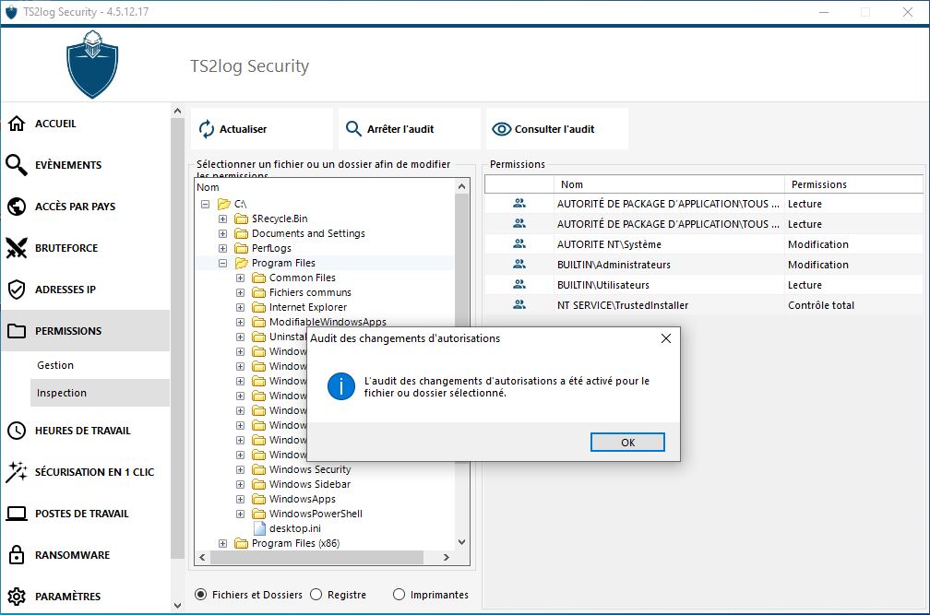Click the Accueil home icon
Screen dimensions: 930x615
[17, 124]
